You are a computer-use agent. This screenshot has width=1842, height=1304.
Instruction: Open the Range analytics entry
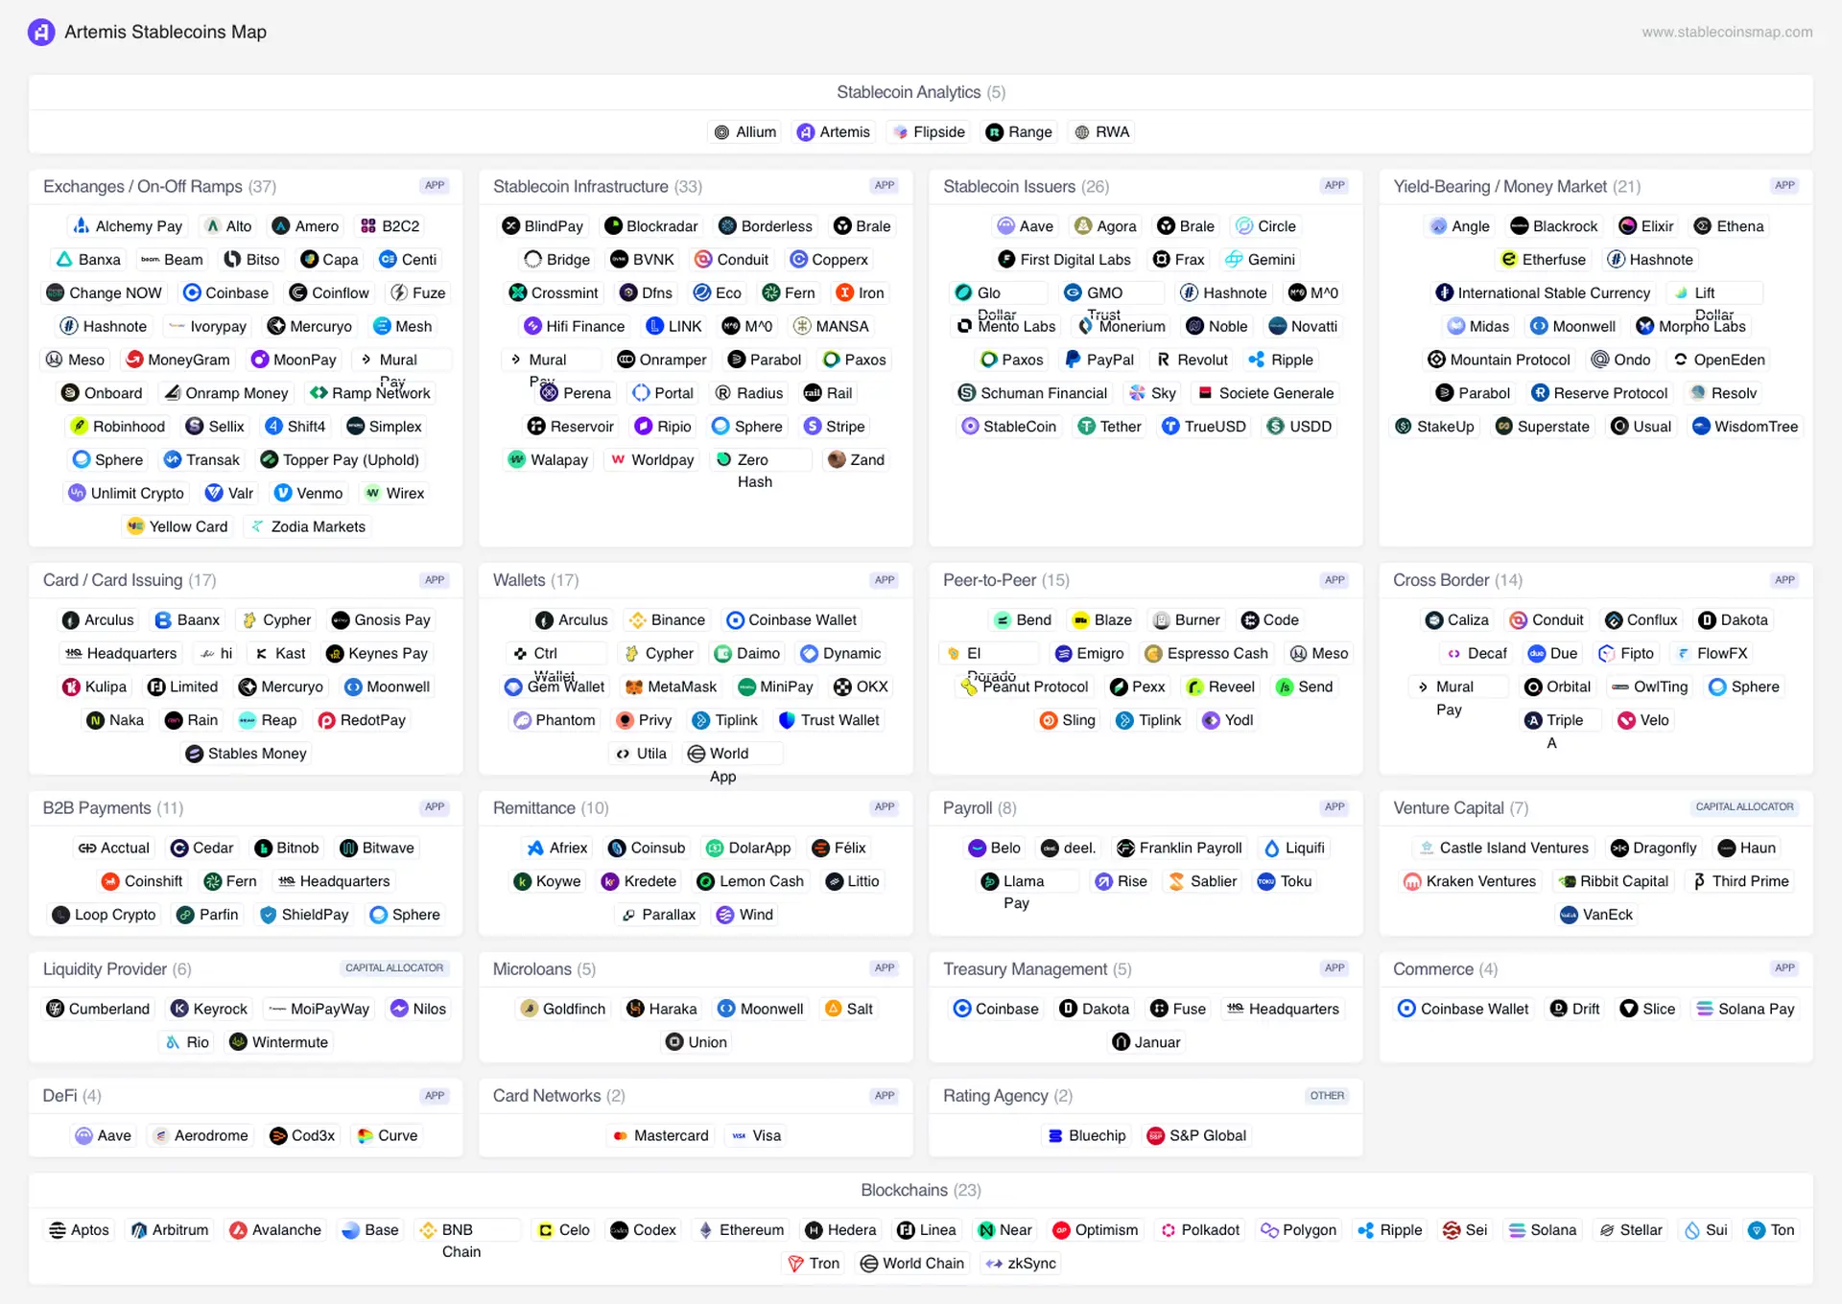click(1019, 132)
